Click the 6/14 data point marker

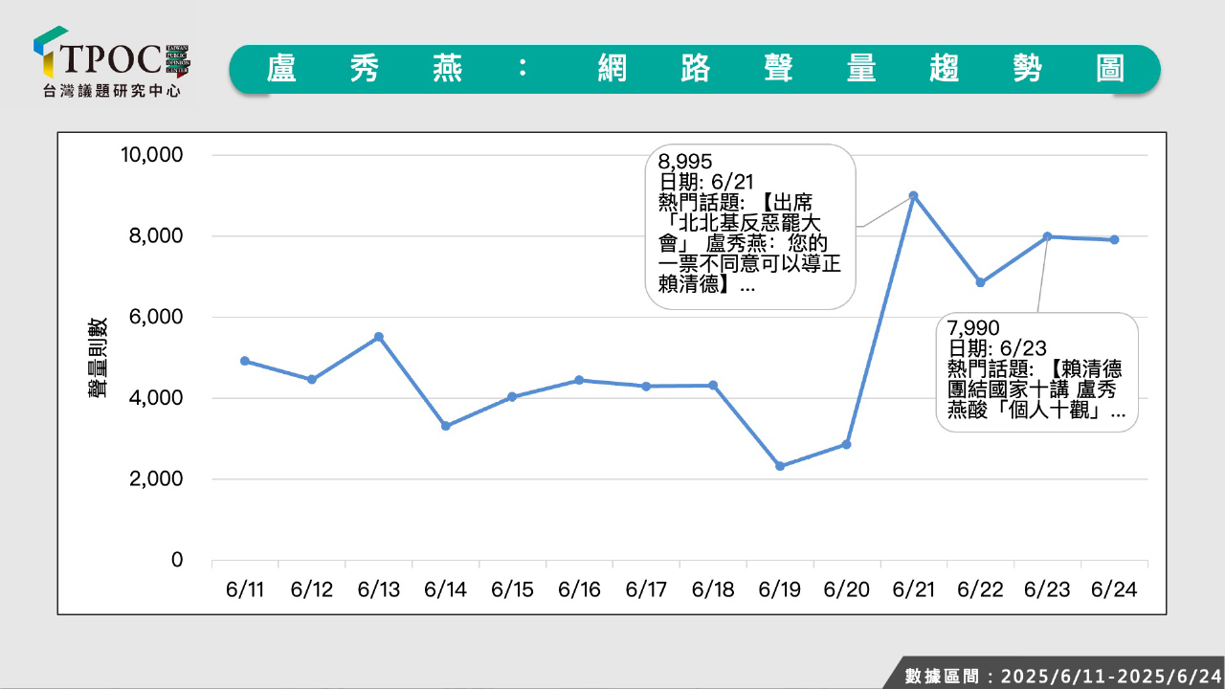click(x=446, y=426)
